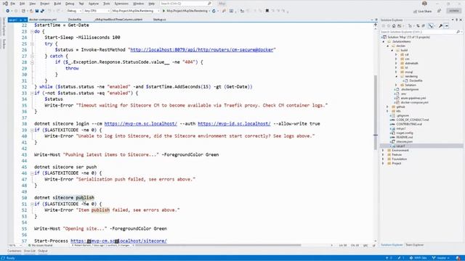Click the Solution Explorer search magnifier icon

[458, 32]
